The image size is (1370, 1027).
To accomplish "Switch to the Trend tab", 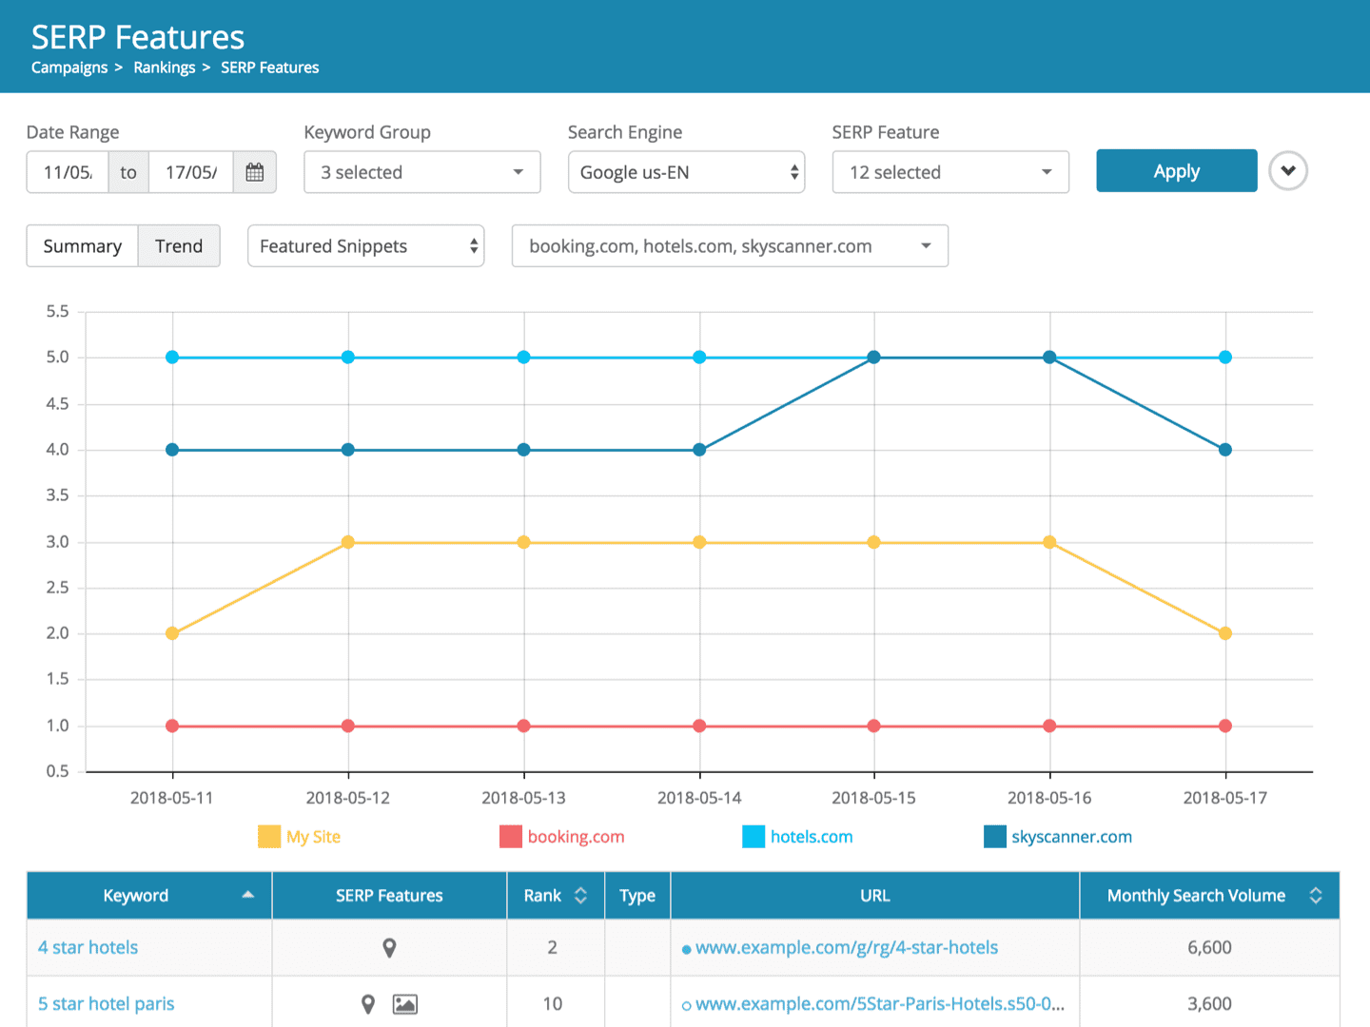I will click(179, 246).
